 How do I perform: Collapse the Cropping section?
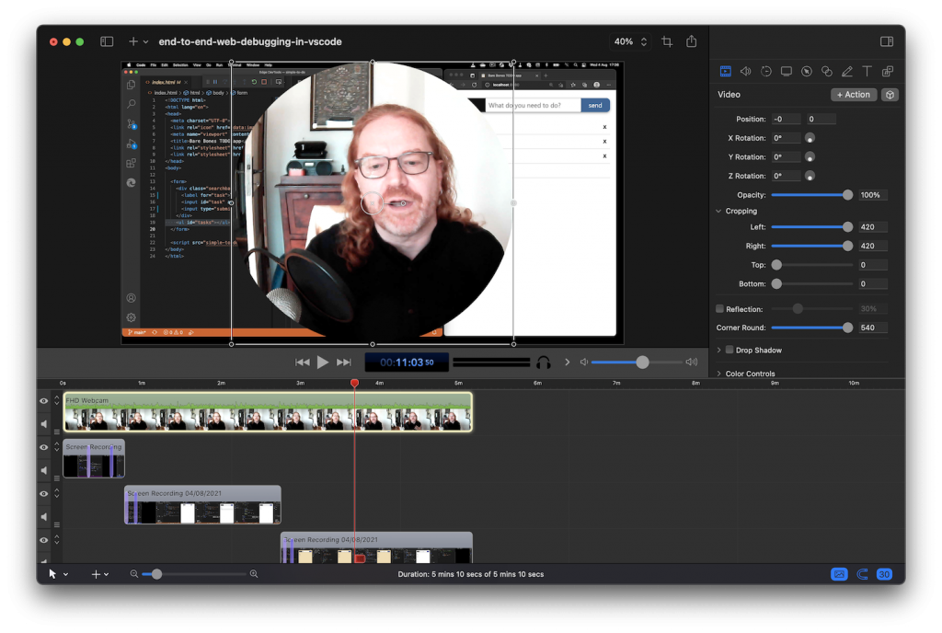718,211
